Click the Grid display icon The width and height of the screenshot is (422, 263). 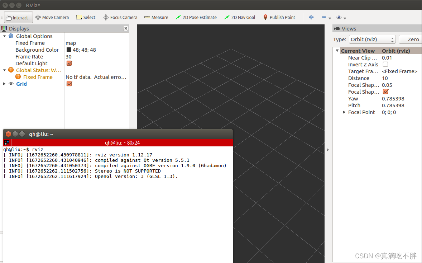pyautogui.click(x=11, y=84)
